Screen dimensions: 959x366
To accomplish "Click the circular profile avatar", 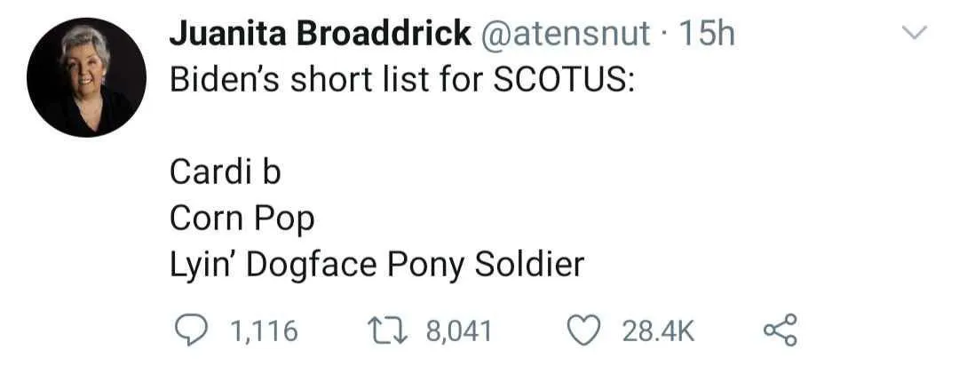I will (86, 77).
